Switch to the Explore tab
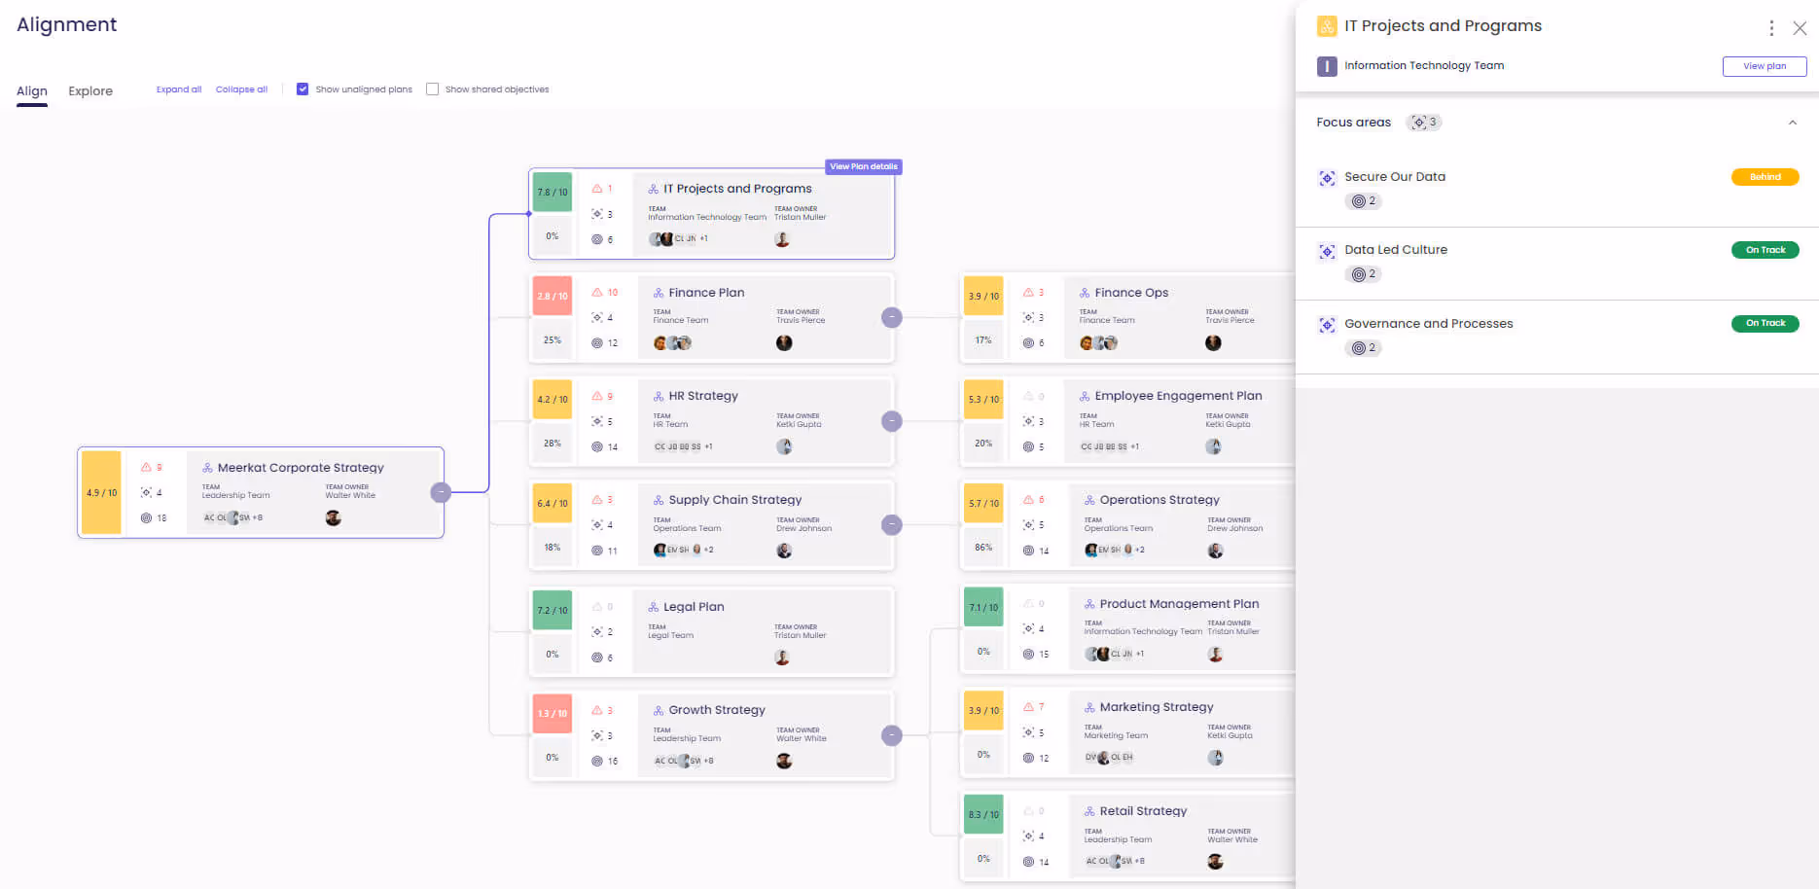This screenshot has width=1819, height=889. (89, 90)
